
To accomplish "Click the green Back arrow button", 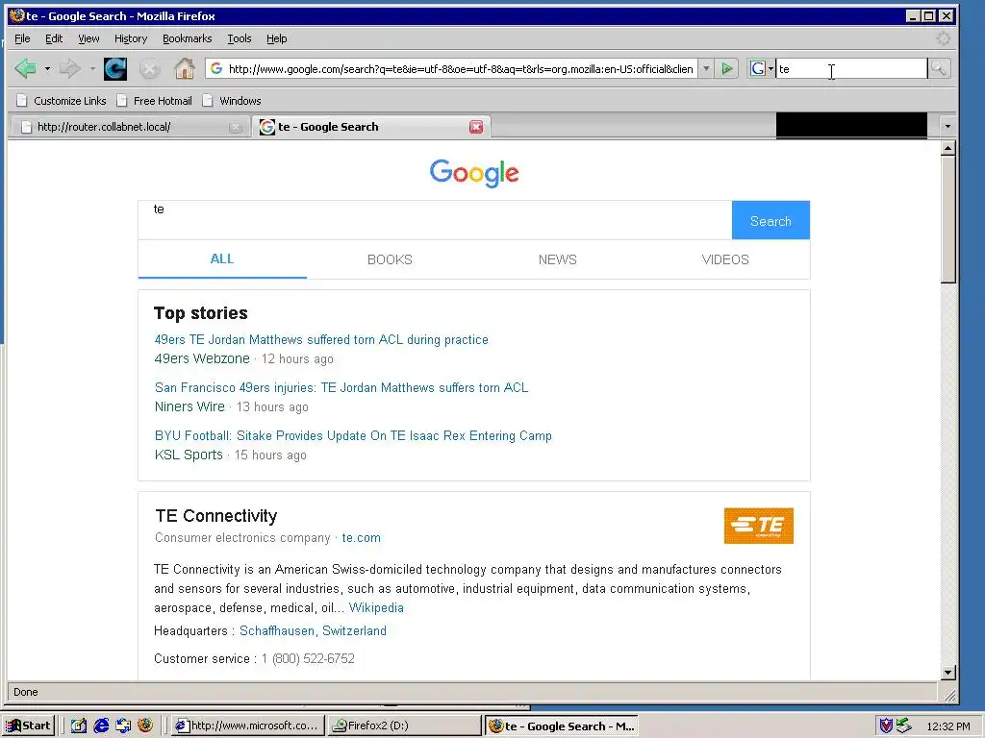I will coord(26,68).
